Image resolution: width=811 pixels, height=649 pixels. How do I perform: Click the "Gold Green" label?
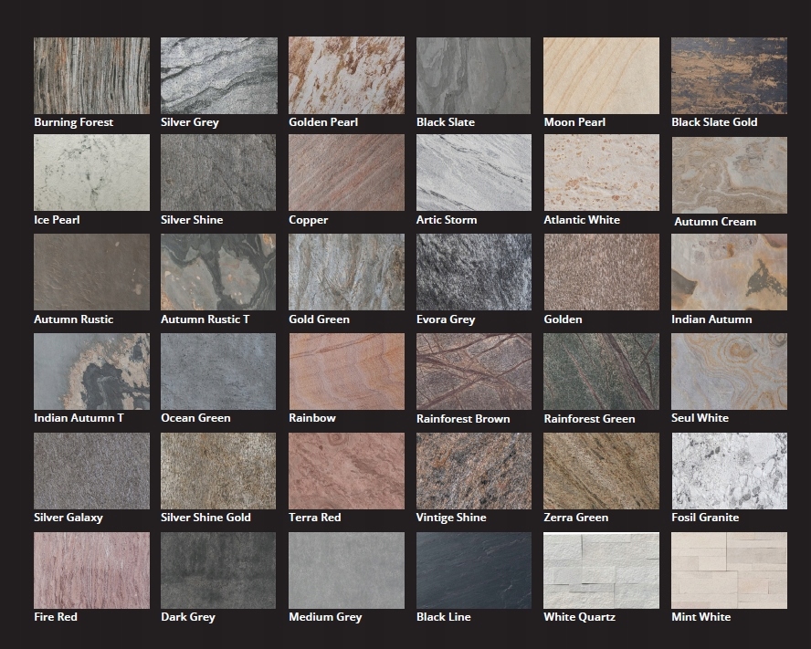point(319,319)
